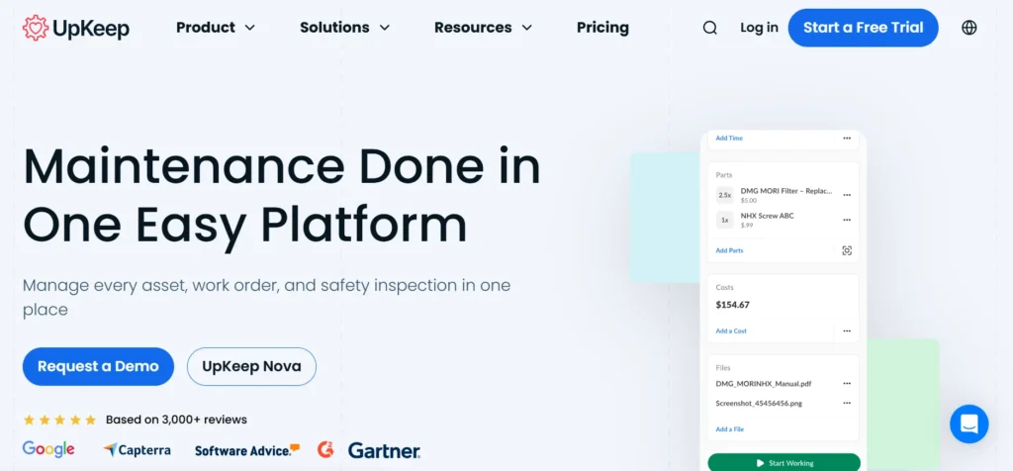Click Screenshot_45456456.png file name
1013x471 pixels.
coord(759,403)
